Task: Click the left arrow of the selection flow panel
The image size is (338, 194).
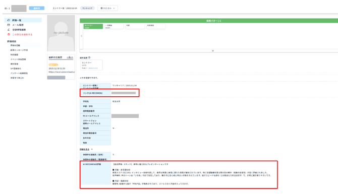Action: [x=81, y=36]
